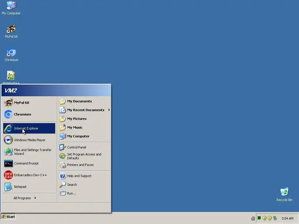Click the Embarcadero Dev-C++ icon
This screenshot has height=224, width=299.
[8, 175]
